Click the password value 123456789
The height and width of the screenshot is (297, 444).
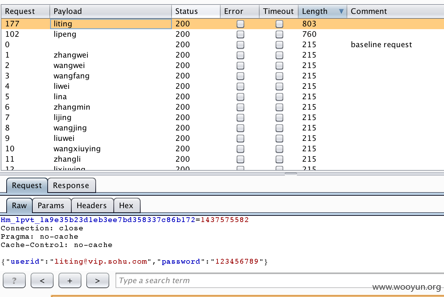(238, 262)
